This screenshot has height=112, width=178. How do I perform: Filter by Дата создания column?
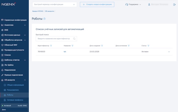pyautogui.click(x=102, y=46)
